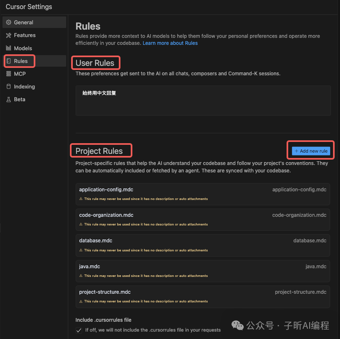Click the right-side database.mdc filename
This screenshot has width=340, height=339.
pyautogui.click(x=310, y=241)
